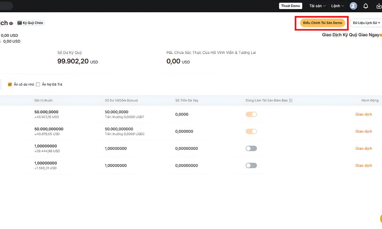Viewport: 382px width, 229px height.
Task: Enable the Ẩn Nợ Đã Trả checkbox
Action: tap(38, 84)
